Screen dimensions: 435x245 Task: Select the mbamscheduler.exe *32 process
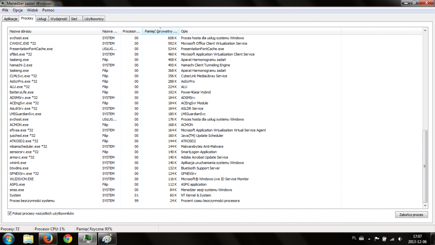tap(215, 147)
